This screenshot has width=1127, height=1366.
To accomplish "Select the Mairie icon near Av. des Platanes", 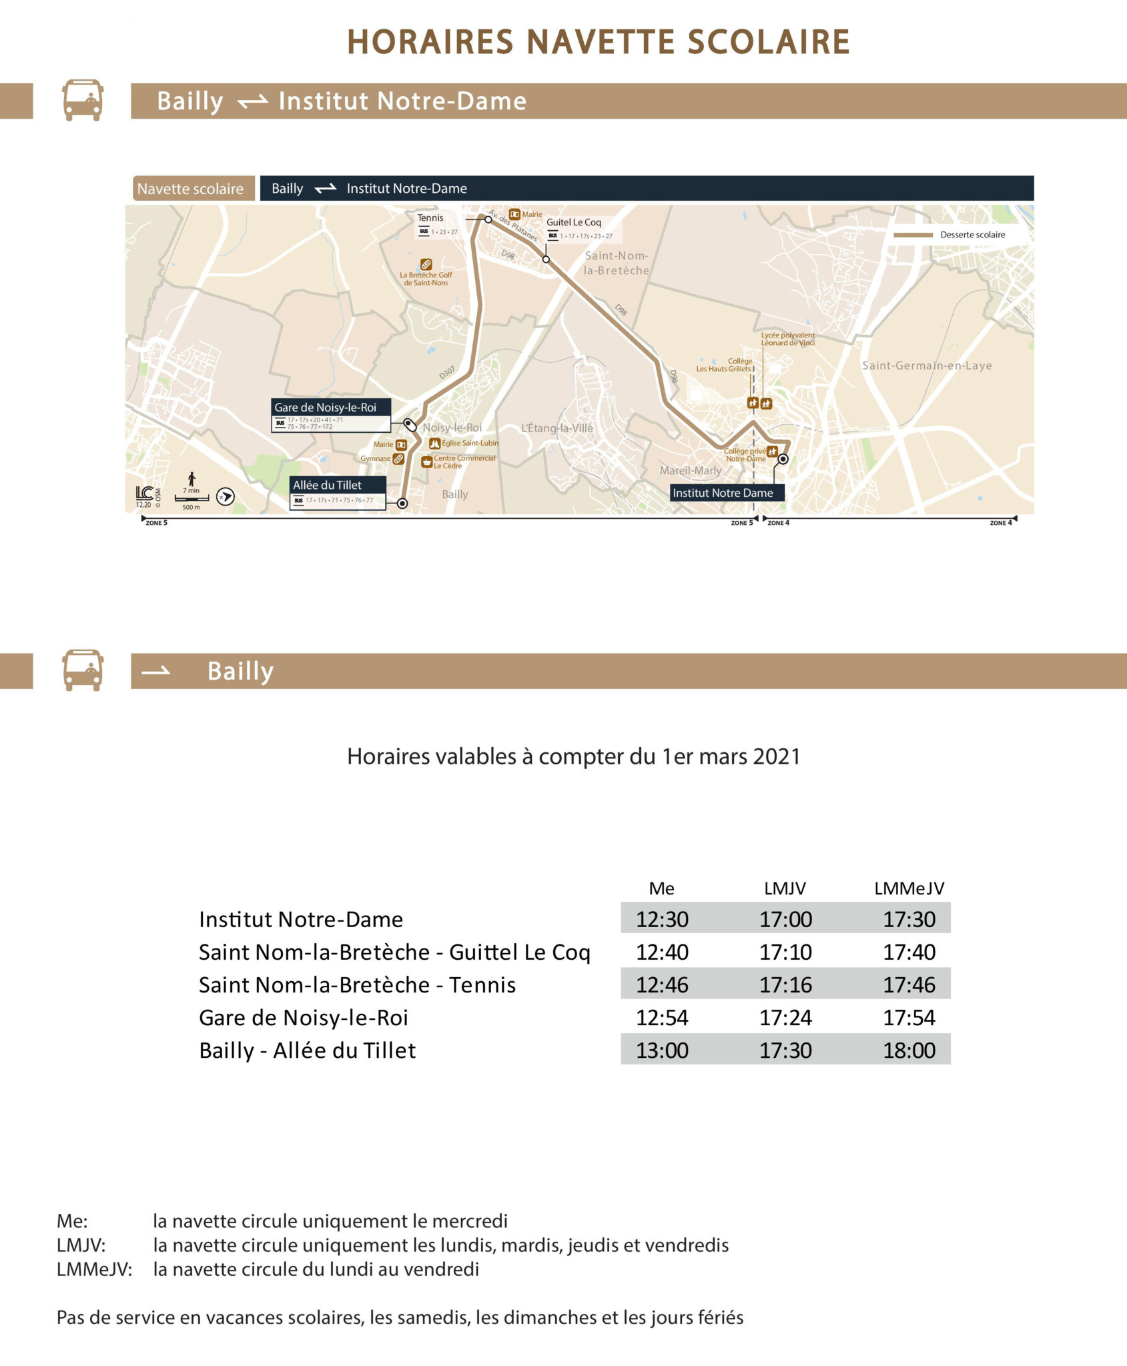I will [x=514, y=214].
